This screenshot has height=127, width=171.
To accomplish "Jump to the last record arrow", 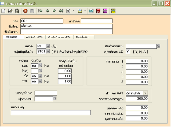I will pyautogui.click(x=61, y=11).
